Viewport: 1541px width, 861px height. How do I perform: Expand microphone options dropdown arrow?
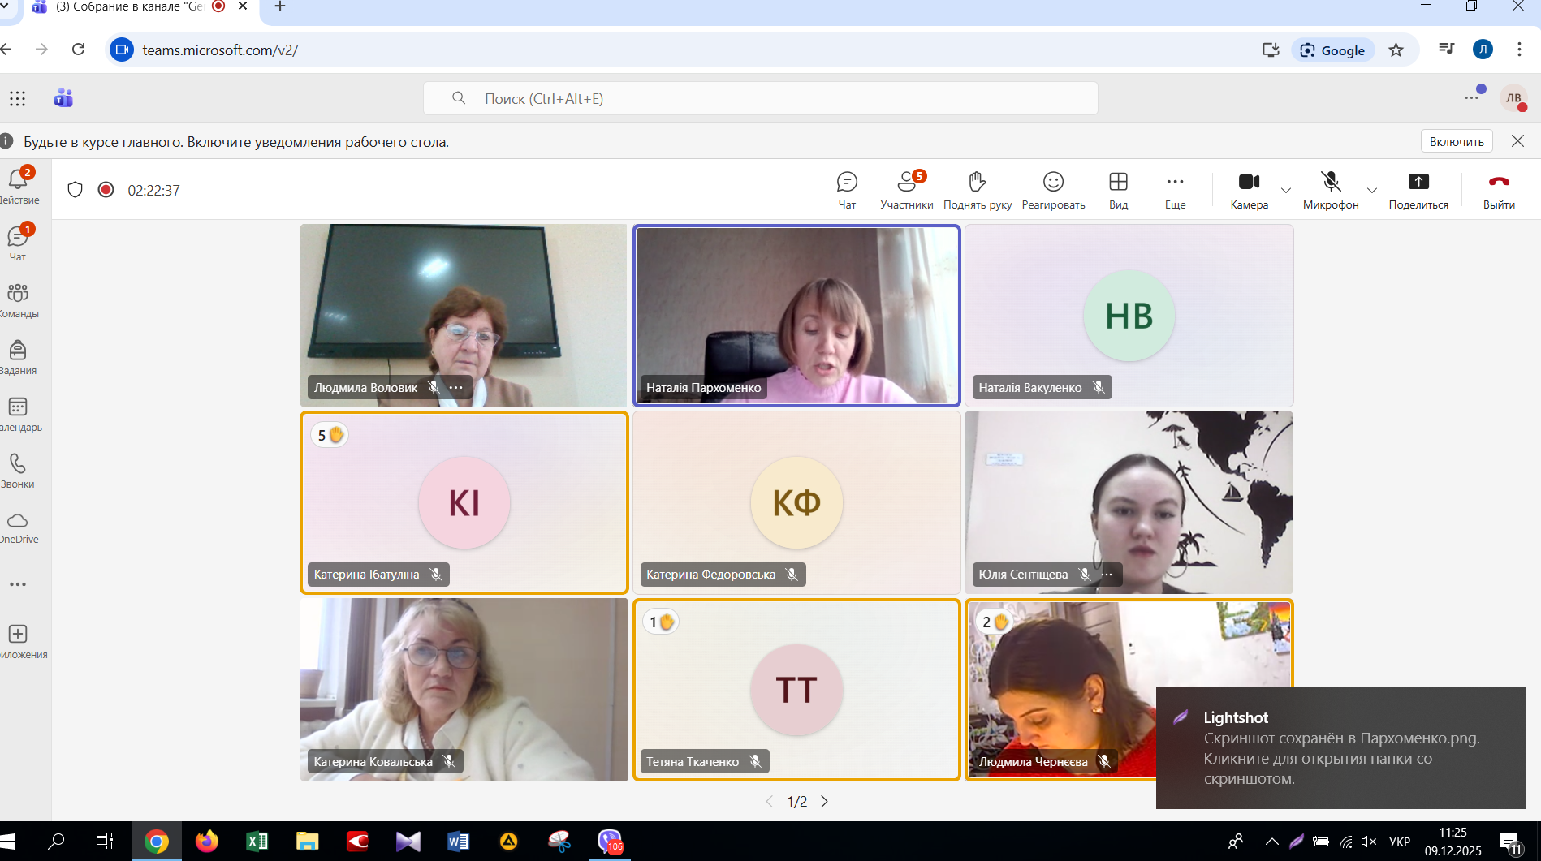(1372, 191)
